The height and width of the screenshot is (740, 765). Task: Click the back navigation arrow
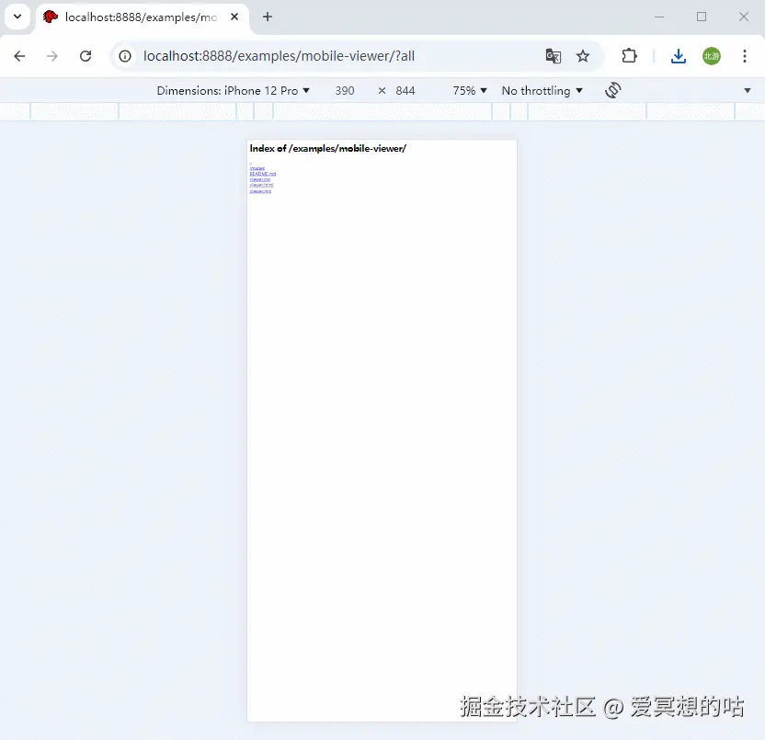point(19,55)
